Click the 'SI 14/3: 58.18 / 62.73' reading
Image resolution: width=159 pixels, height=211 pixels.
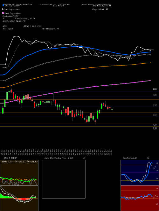click(x=24, y=19)
